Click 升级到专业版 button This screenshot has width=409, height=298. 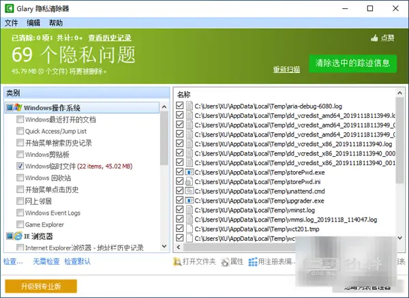tap(41, 286)
